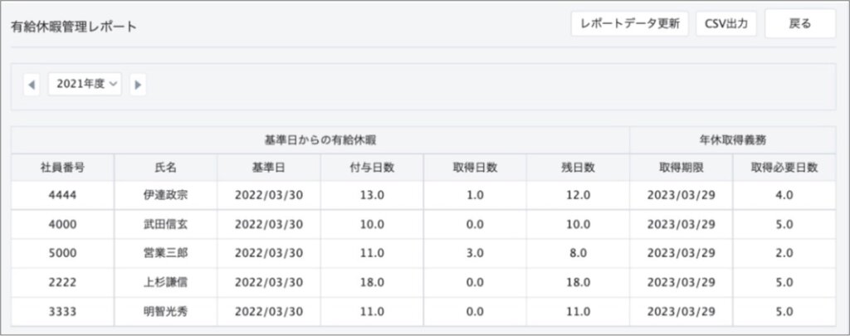Click the 残日数 column header
The image size is (850, 336).
[x=578, y=167]
